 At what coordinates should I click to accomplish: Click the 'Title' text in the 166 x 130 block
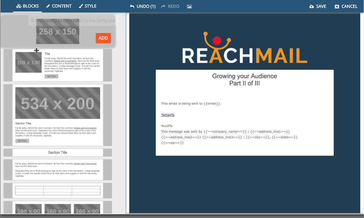coord(47,54)
